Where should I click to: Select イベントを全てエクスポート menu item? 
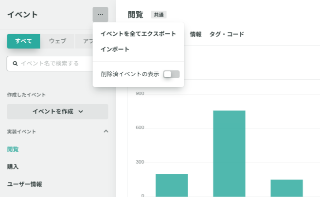pyautogui.click(x=138, y=33)
